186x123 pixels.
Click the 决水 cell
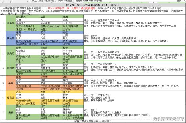73,20
